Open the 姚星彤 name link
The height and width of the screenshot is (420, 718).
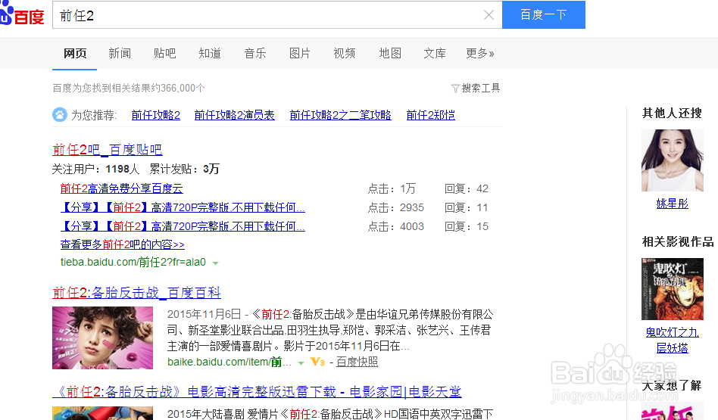click(673, 204)
